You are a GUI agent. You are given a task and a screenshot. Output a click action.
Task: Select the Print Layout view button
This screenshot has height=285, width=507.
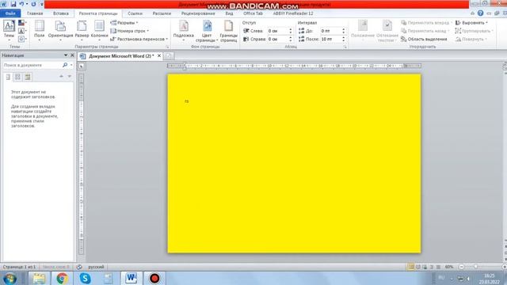(x=411, y=267)
